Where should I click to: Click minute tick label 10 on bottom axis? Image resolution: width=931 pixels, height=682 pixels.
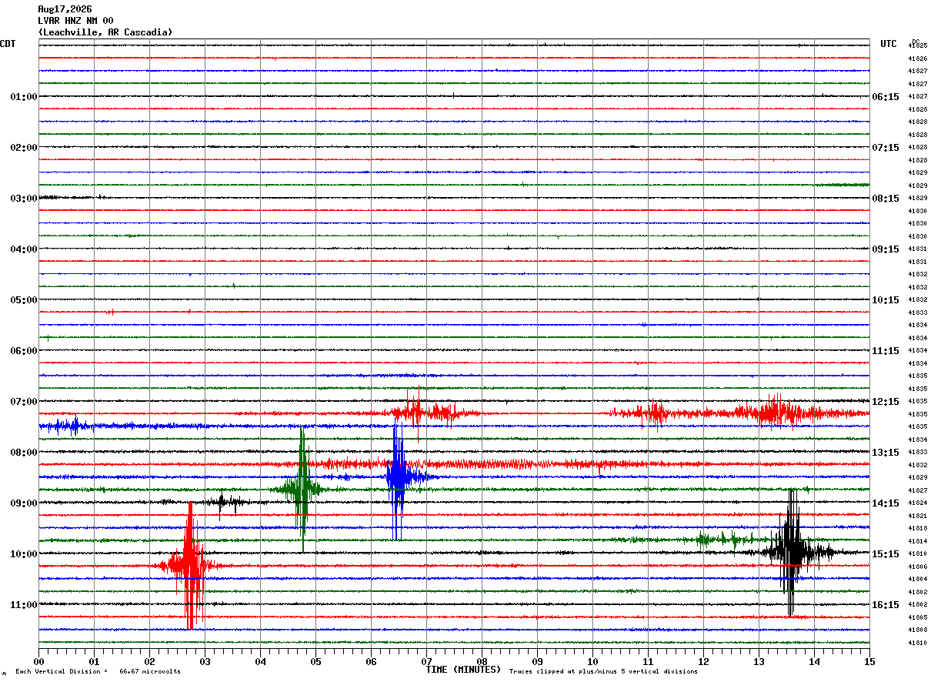(592, 662)
